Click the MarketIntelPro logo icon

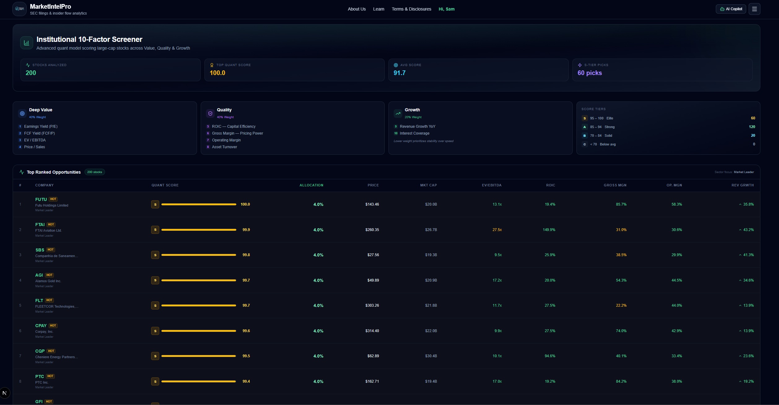coord(19,9)
